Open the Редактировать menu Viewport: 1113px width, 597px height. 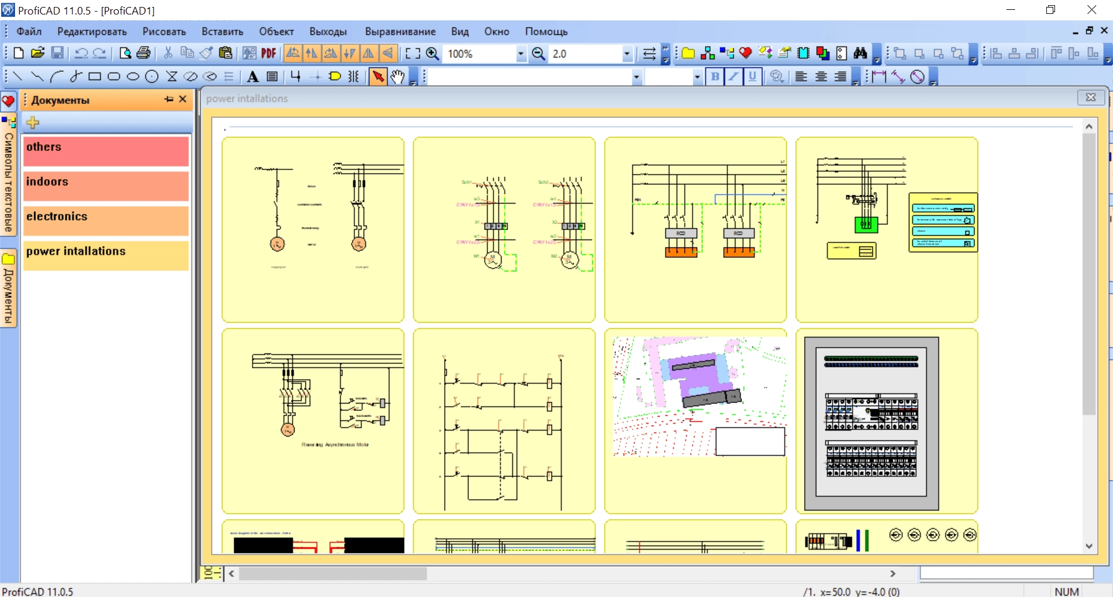92,31
